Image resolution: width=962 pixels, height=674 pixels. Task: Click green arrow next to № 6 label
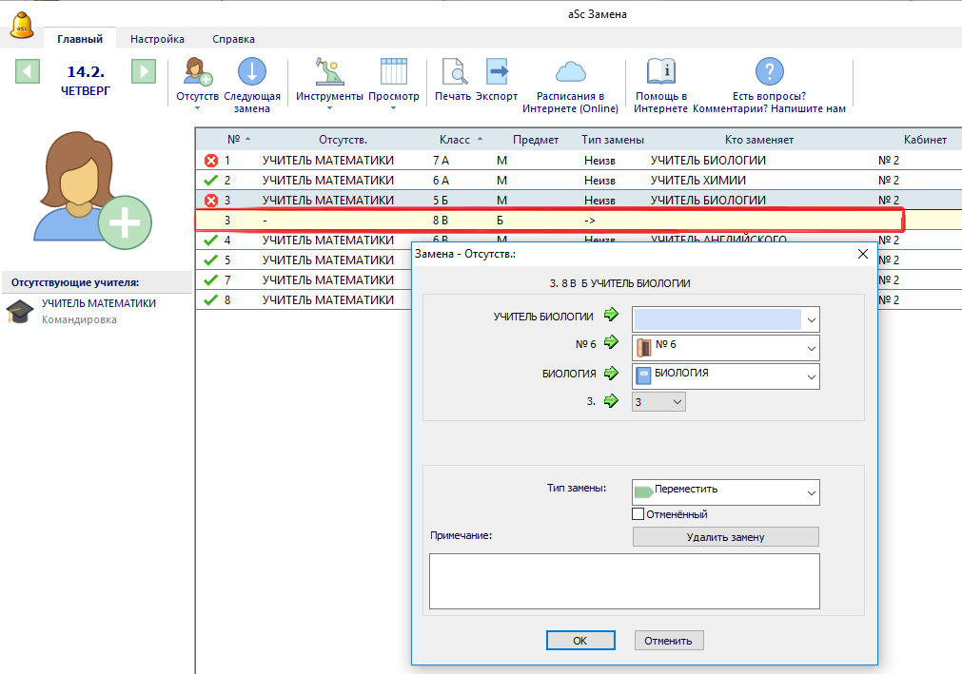click(x=611, y=342)
